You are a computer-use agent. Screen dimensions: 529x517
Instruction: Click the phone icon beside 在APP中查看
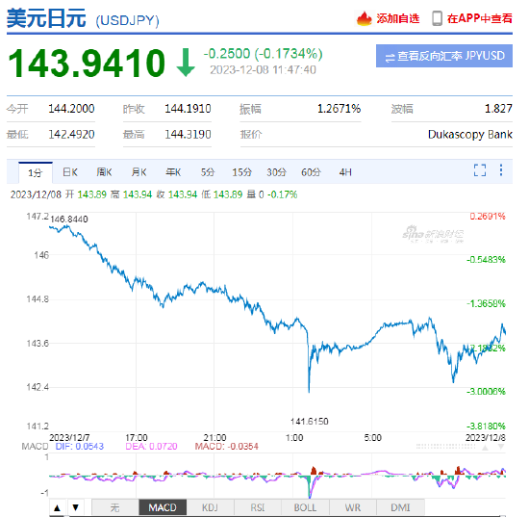point(437,18)
